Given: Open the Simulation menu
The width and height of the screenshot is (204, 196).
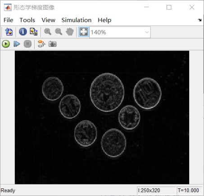Looking at the screenshot, I should (77, 20).
